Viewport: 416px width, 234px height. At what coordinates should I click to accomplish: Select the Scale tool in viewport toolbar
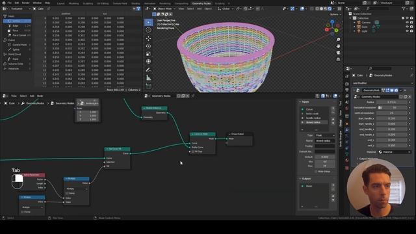tap(149, 54)
